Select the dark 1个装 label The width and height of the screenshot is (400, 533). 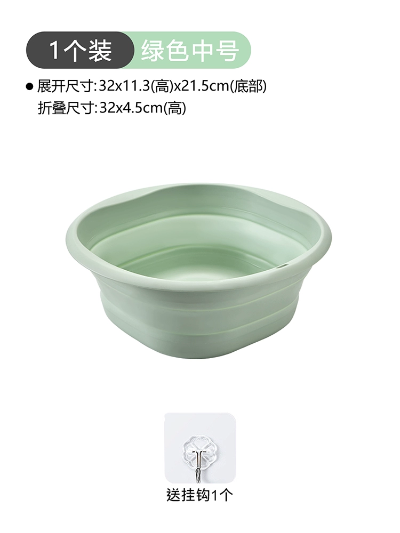[x=81, y=50]
